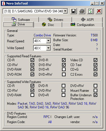Expand the Write Speed dropdown arrow

tap(48, 48)
